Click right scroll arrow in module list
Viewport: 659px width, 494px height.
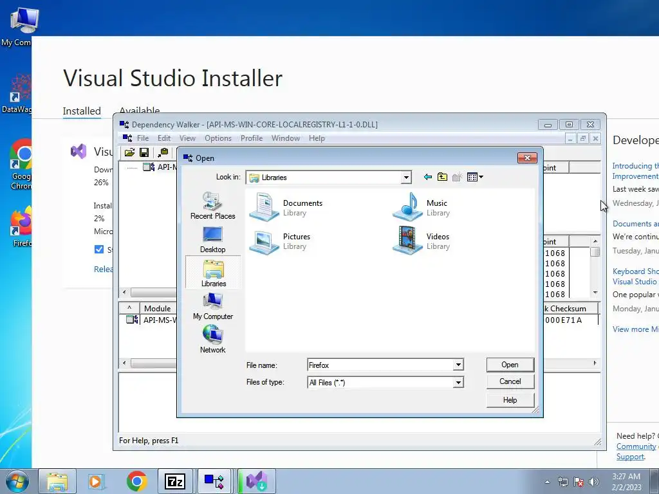pyautogui.click(x=595, y=363)
